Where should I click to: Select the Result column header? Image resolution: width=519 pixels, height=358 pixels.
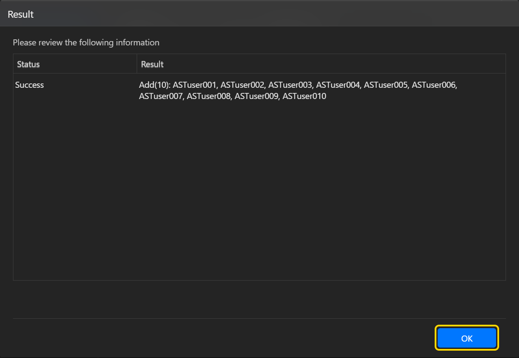tap(321, 64)
